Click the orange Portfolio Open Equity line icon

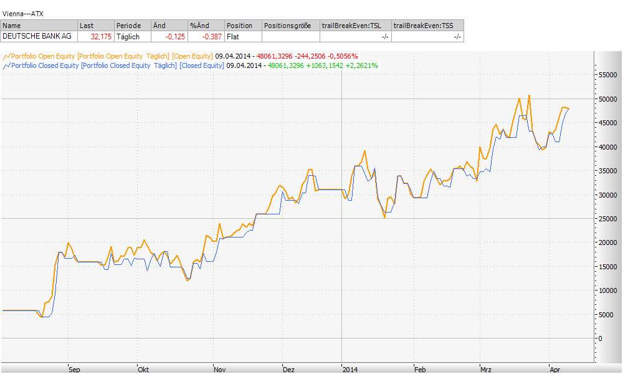coord(7,57)
